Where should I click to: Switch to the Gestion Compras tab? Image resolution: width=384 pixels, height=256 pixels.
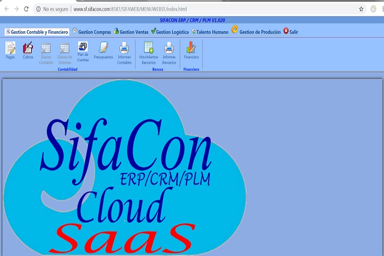(92, 32)
